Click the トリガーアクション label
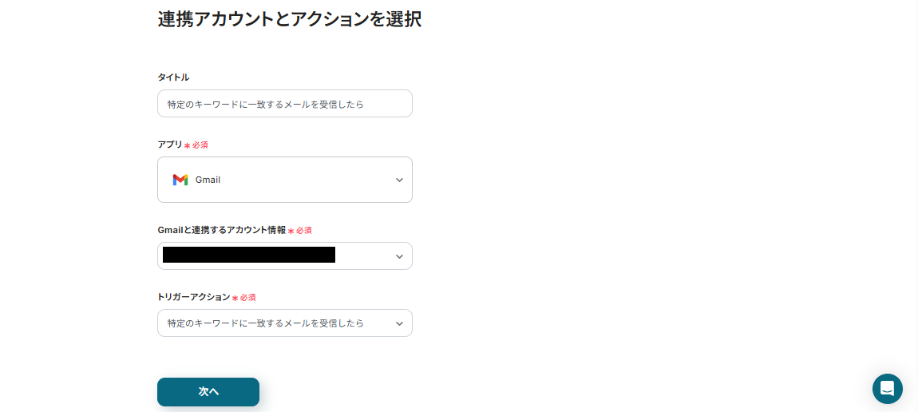 click(x=193, y=297)
